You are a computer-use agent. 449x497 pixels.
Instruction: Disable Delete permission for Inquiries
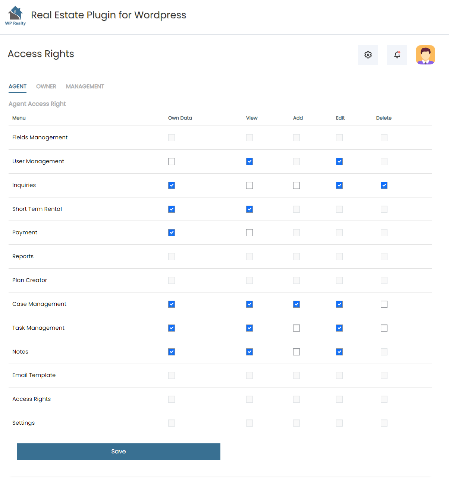[x=384, y=186]
